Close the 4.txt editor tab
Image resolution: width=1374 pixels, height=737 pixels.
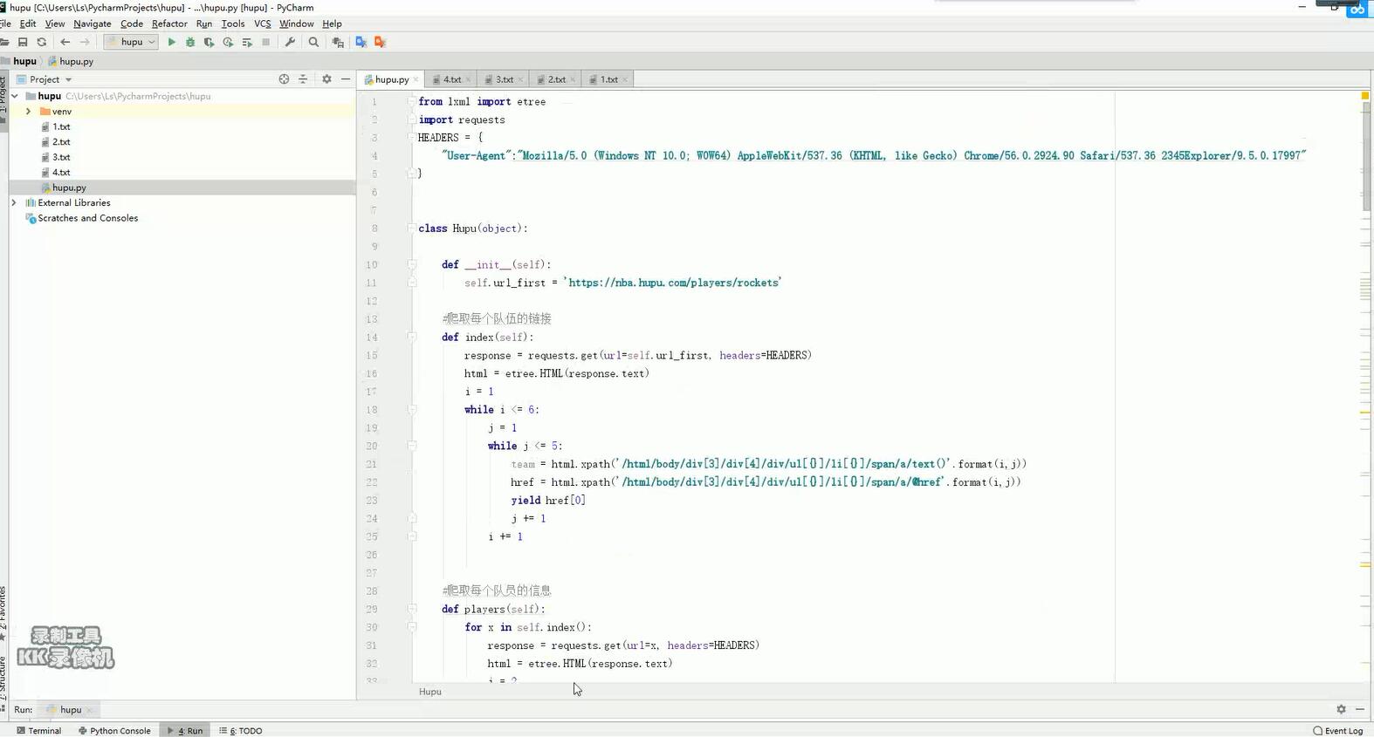click(468, 79)
